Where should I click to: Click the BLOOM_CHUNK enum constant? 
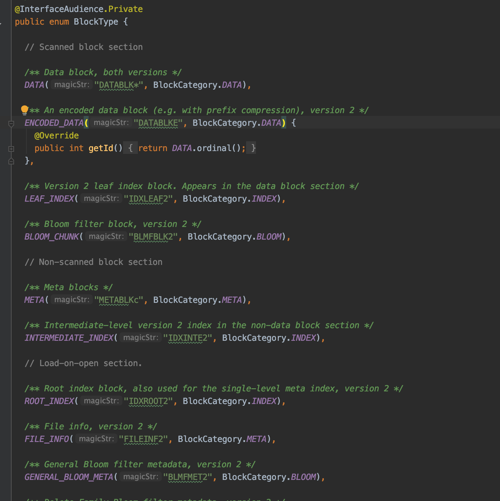point(52,237)
